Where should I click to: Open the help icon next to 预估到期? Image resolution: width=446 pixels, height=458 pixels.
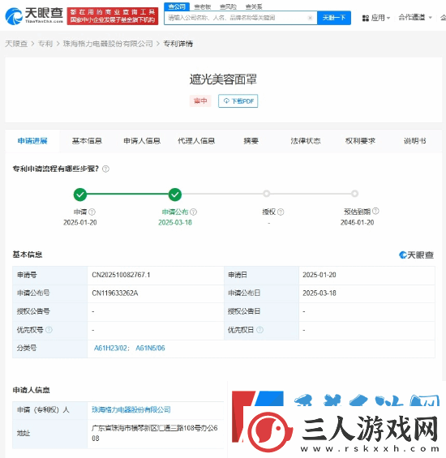(375, 211)
